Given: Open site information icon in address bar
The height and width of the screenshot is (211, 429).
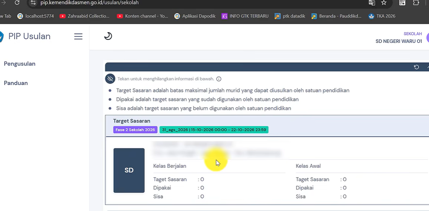Looking at the screenshot, I should click(x=33, y=3).
